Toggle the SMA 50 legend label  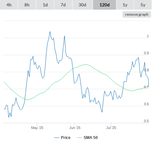pyautogui.click(x=91, y=138)
